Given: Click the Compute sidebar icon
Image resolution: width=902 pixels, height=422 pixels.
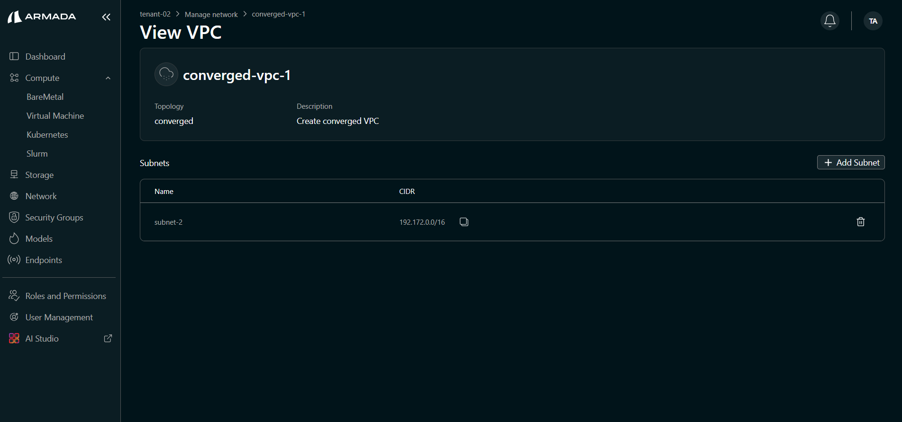Looking at the screenshot, I should [14, 78].
